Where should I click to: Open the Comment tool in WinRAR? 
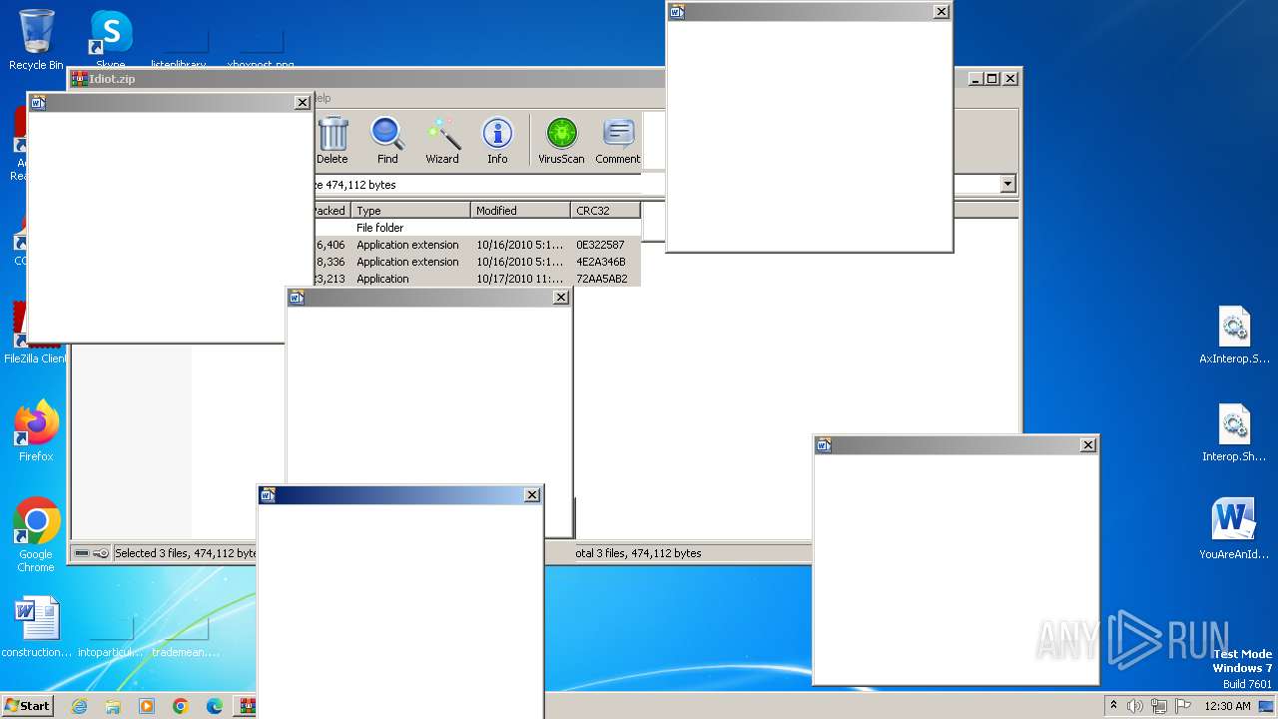(618, 141)
